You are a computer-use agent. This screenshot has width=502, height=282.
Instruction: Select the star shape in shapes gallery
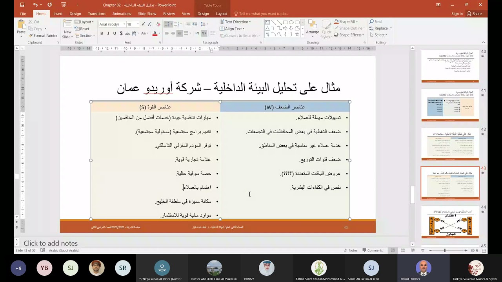297,34
